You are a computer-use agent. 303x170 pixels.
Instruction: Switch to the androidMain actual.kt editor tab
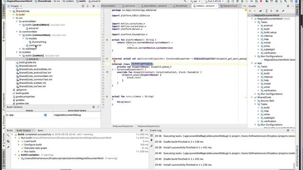pyautogui.click(x=155, y=6)
